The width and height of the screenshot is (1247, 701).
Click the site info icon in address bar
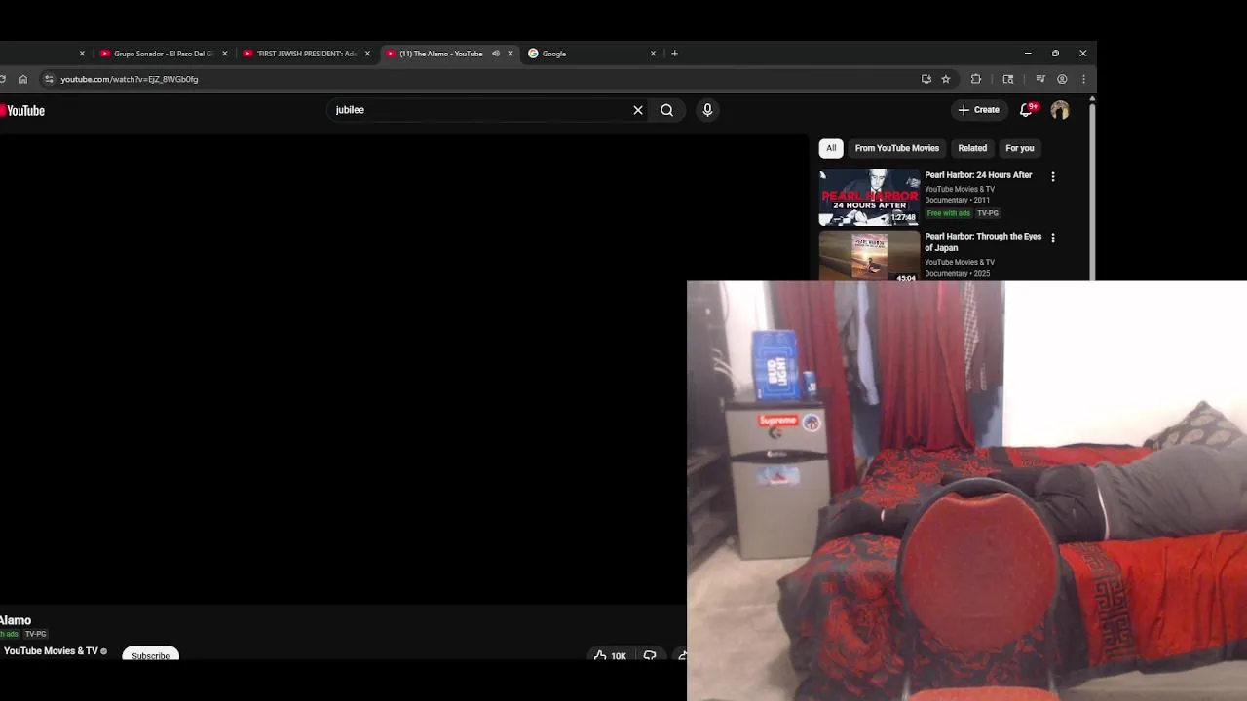[x=49, y=79]
